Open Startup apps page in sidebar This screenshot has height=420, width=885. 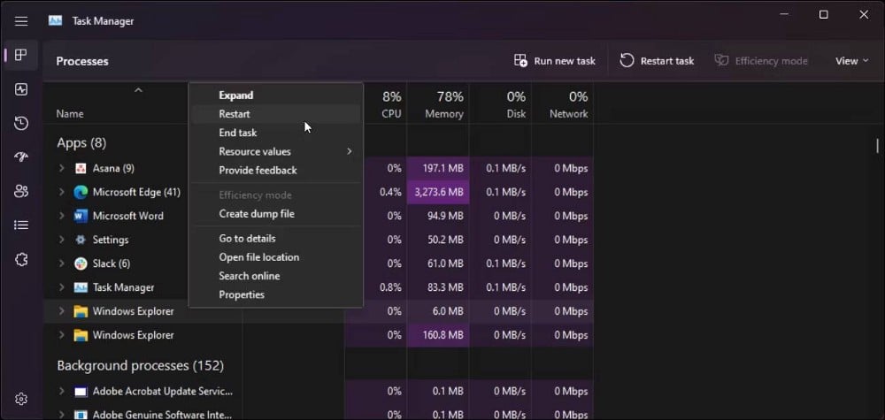[x=21, y=157]
